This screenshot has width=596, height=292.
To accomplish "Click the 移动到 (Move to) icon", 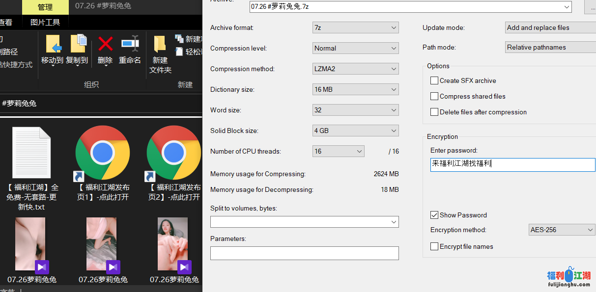I will click(x=53, y=45).
